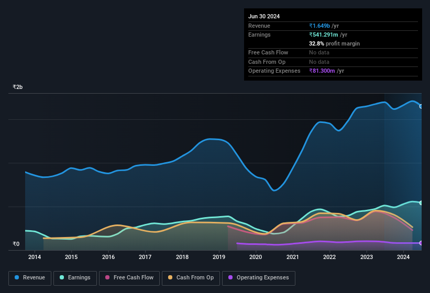Click the Earnings row label in tooltip

tap(259, 35)
